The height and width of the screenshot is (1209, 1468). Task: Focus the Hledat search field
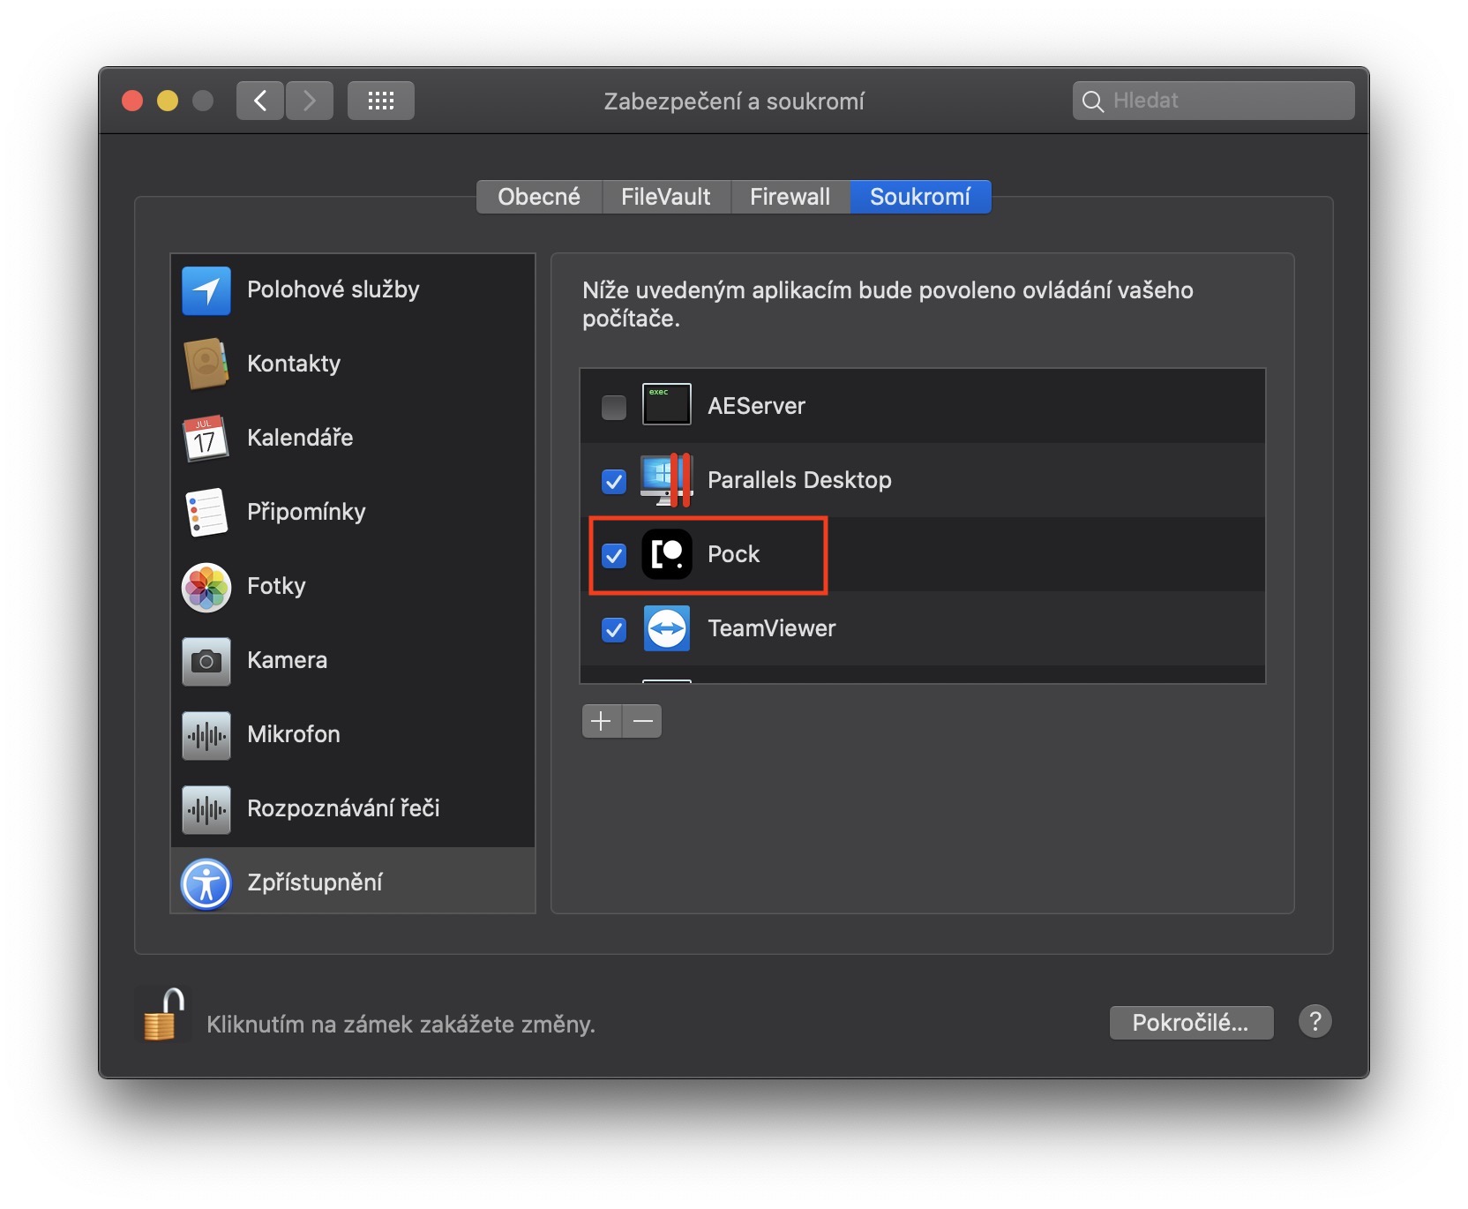pos(1214,101)
